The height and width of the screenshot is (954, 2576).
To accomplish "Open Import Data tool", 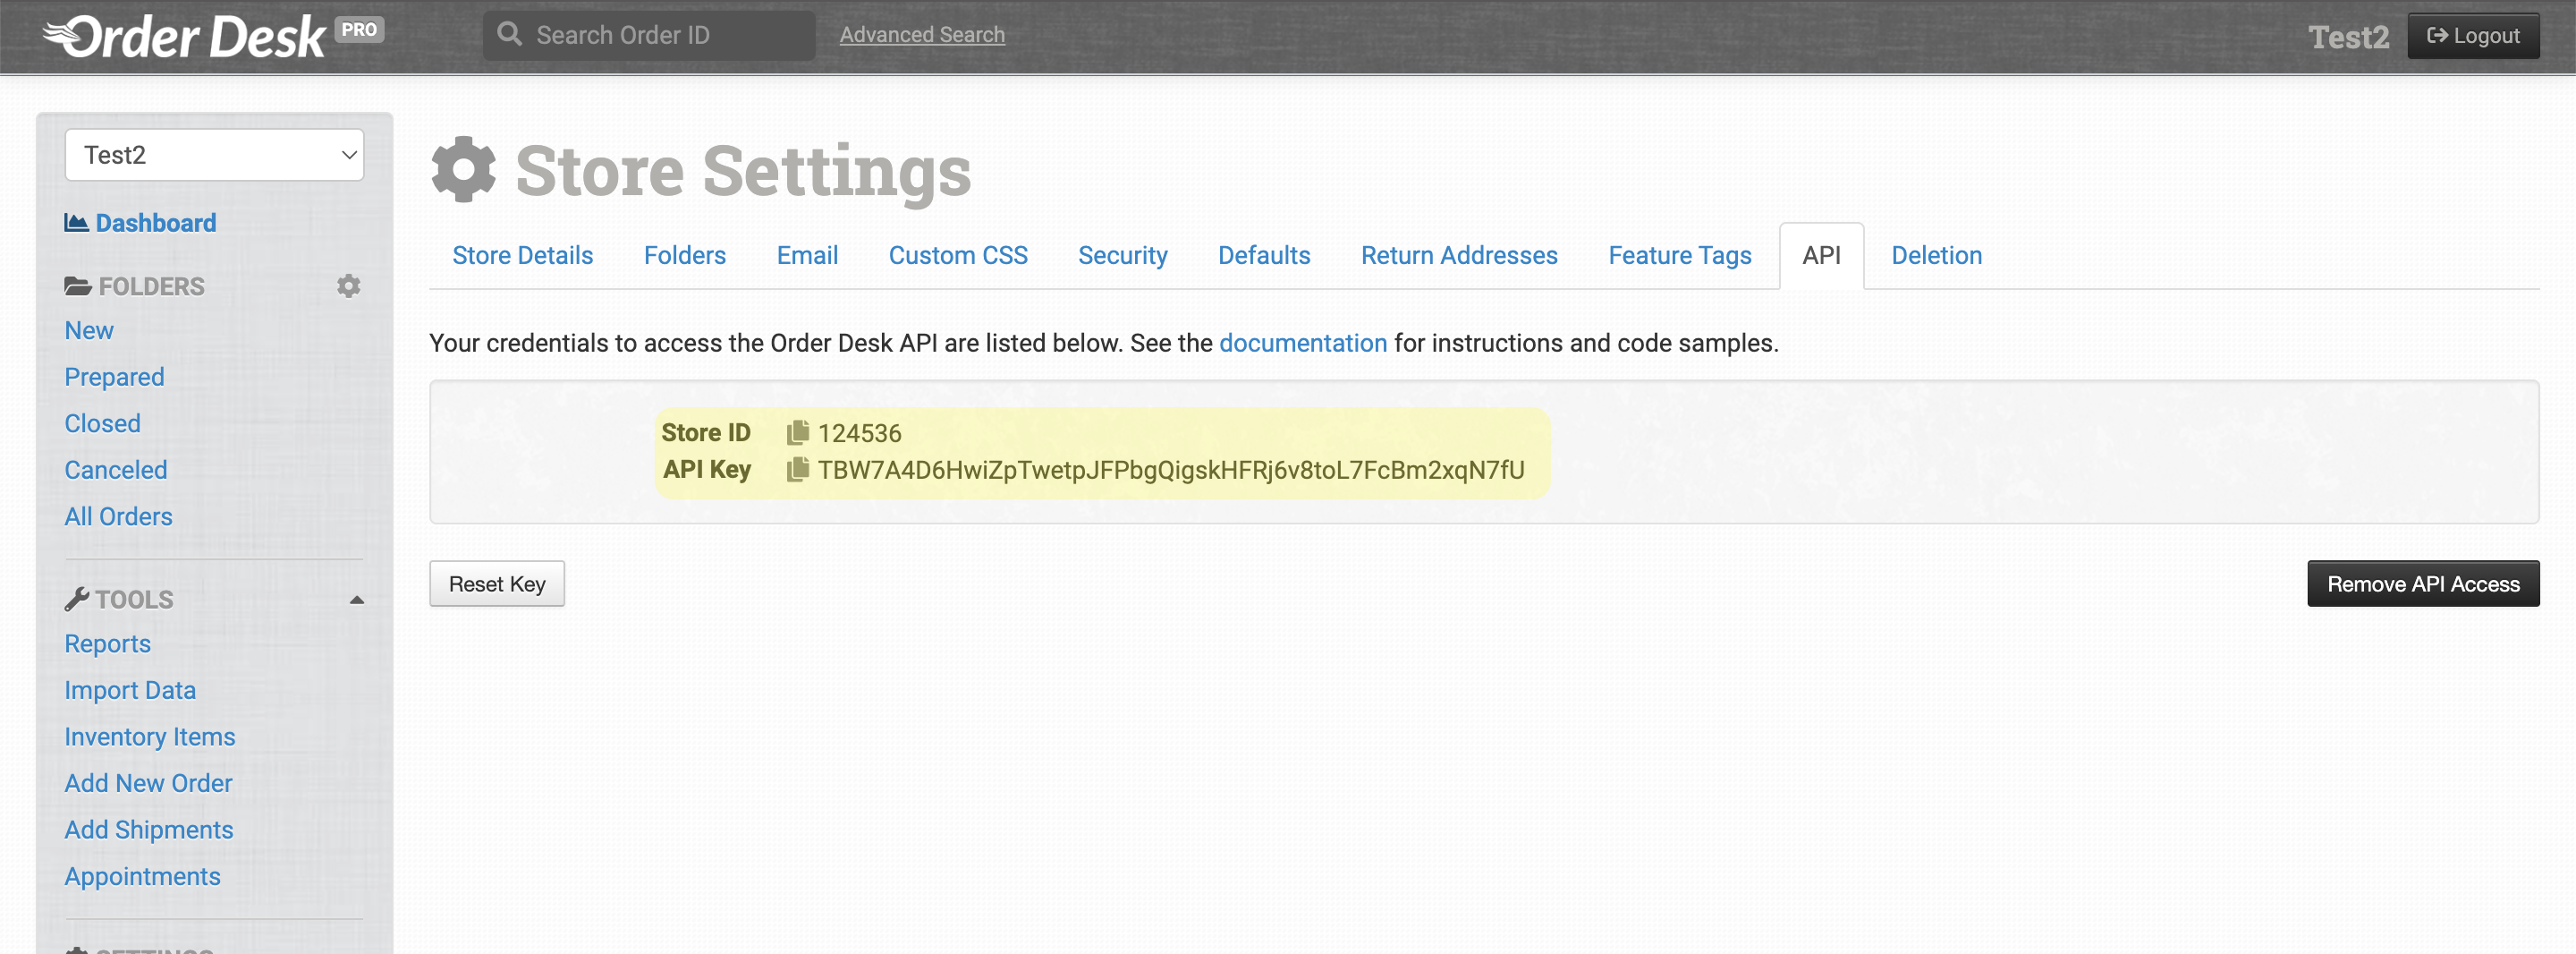I will pyautogui.click(x=130, y=691).
